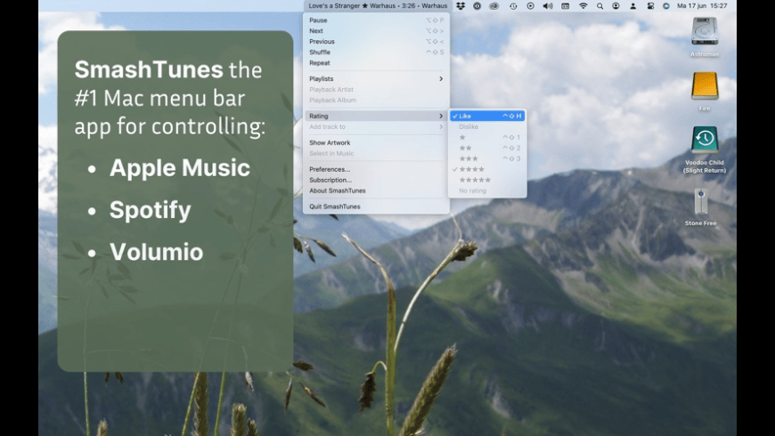Click the circled person menu bar icon
Image resolution: width=775 pixels, height=436 pixels.
point(616,6)
